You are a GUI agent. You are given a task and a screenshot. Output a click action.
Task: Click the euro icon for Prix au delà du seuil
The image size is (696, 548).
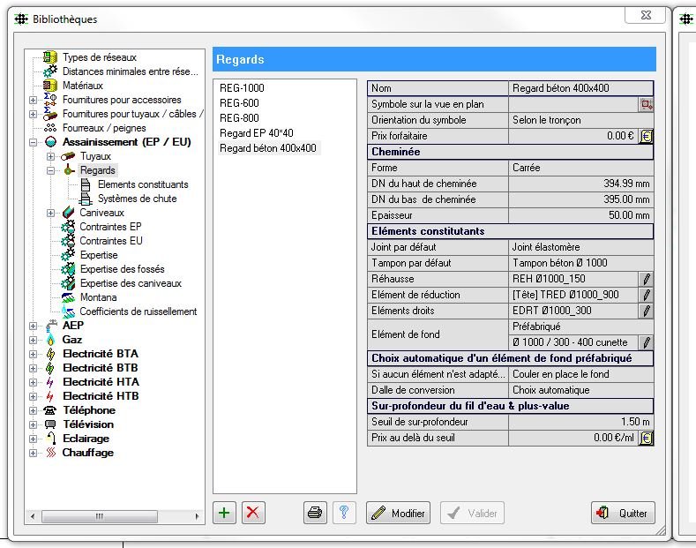[647, 438]
